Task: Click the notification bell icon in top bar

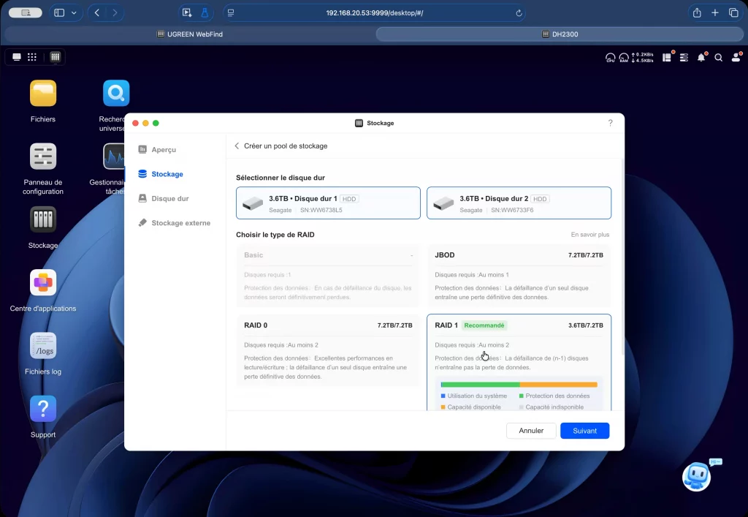Action: pyautogui.click(x=701, y=57)
